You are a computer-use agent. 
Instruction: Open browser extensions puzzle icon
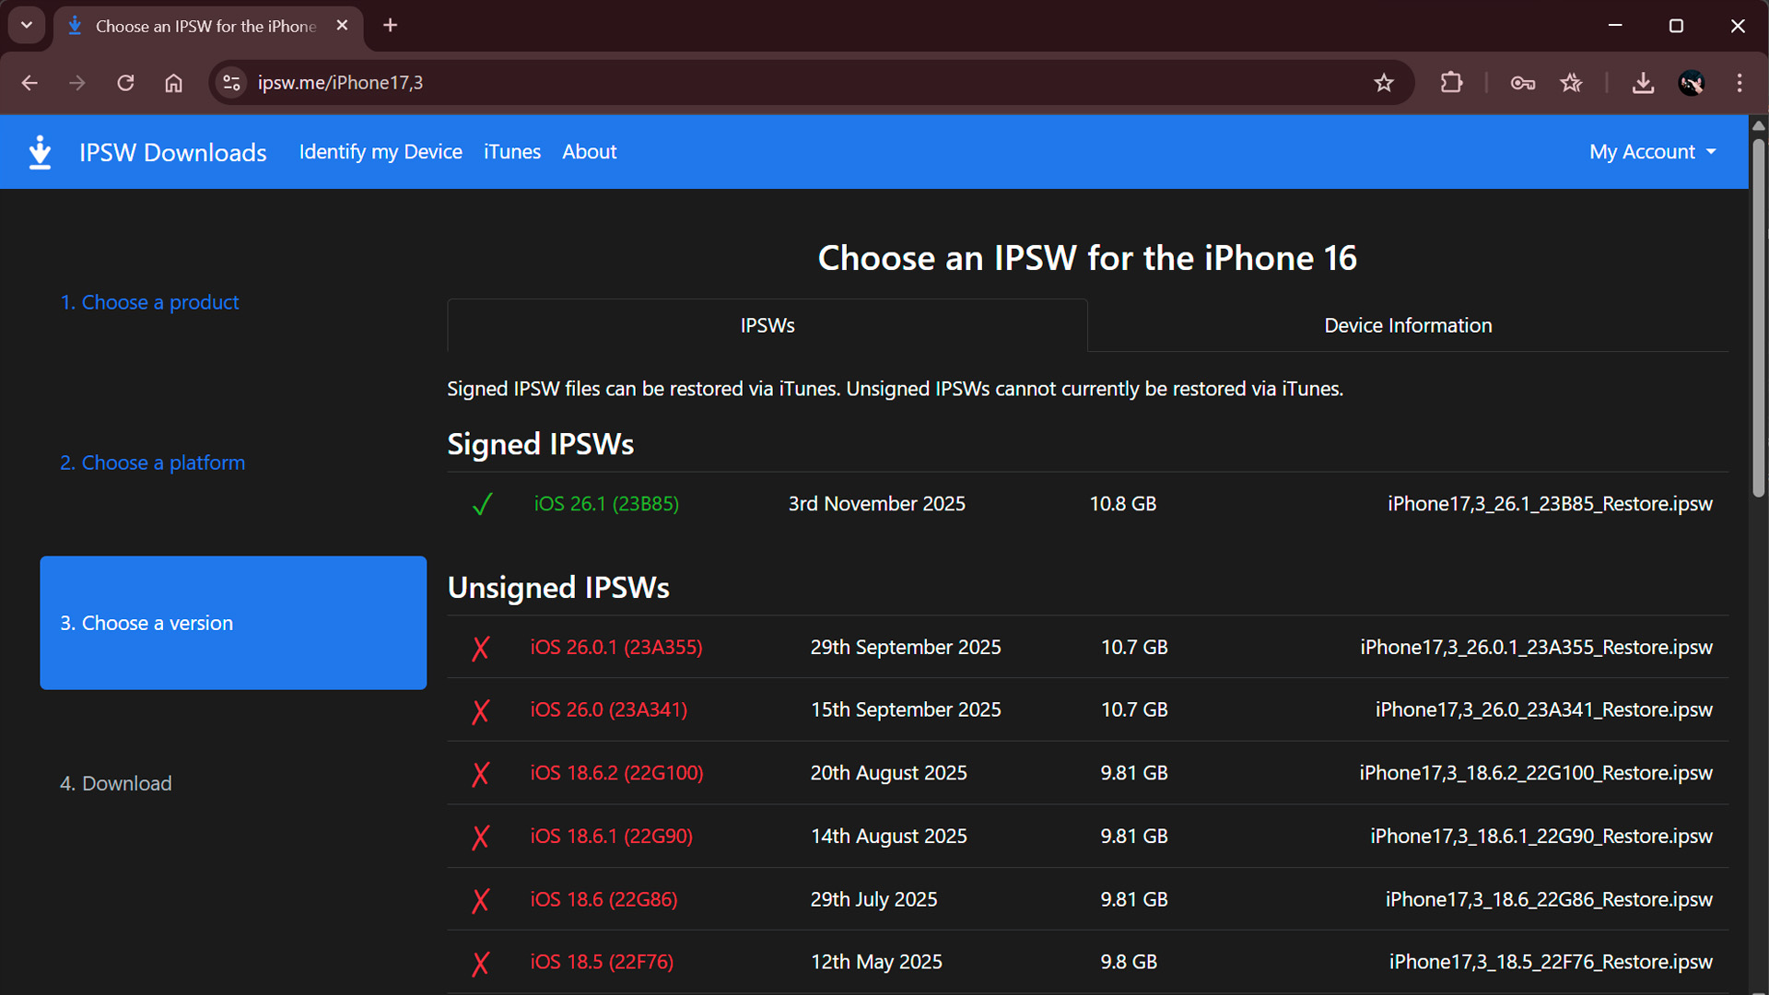[x=1451, y=83]
